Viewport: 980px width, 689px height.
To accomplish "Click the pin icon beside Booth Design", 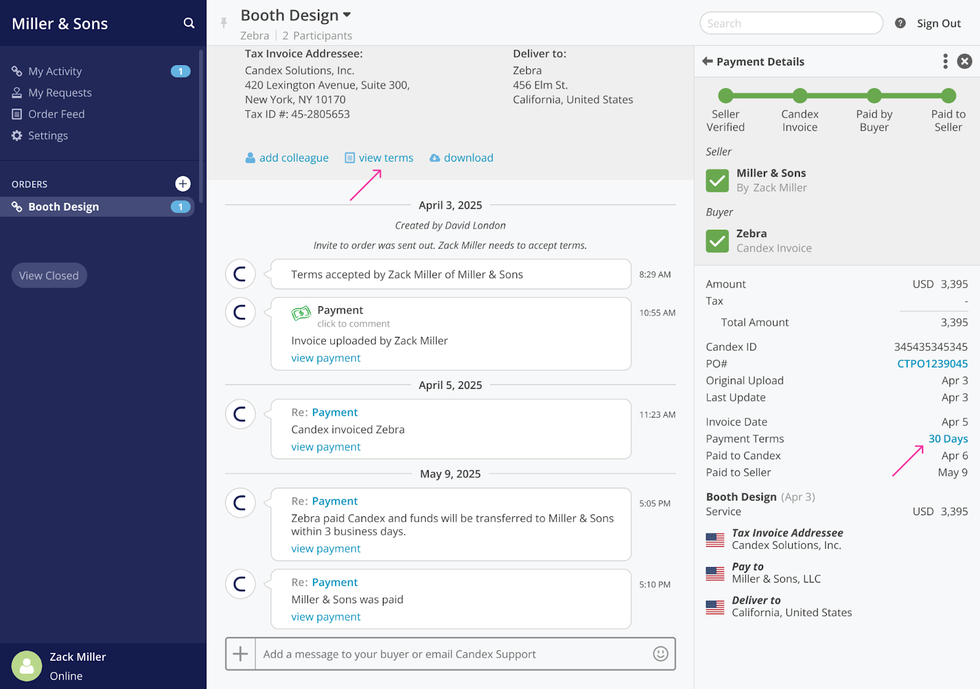I will coord(224,23).
